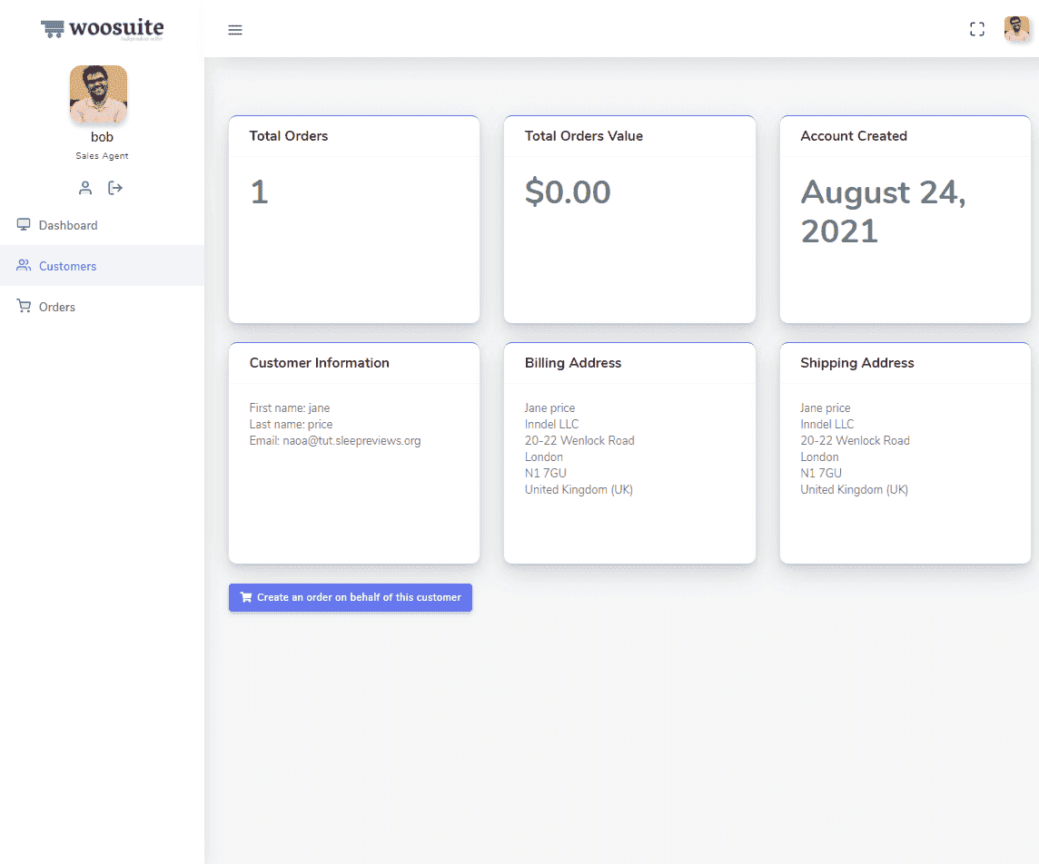Create an order on behalf of this customer
This screenshot has height=864, width=1039.
(351, 597)
